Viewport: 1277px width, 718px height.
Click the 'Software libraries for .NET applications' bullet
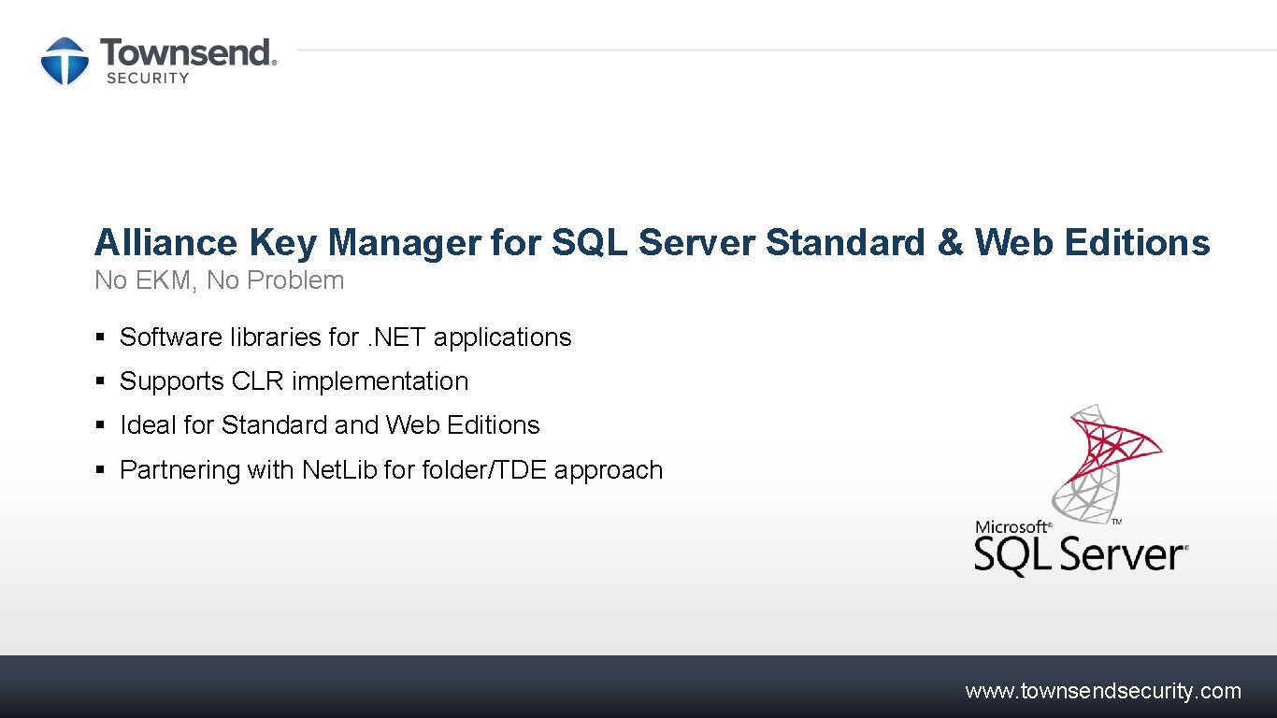pos(345,337)
